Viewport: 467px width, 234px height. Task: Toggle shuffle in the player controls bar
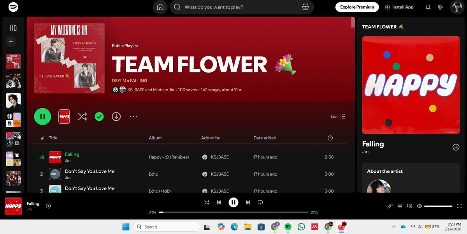pos(207,202)
